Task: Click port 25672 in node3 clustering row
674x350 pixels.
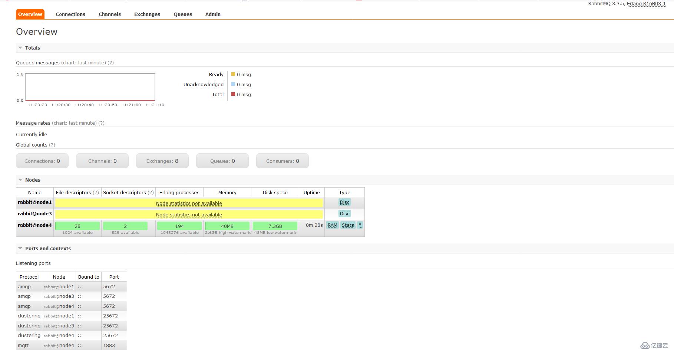Action: (110, 326)
